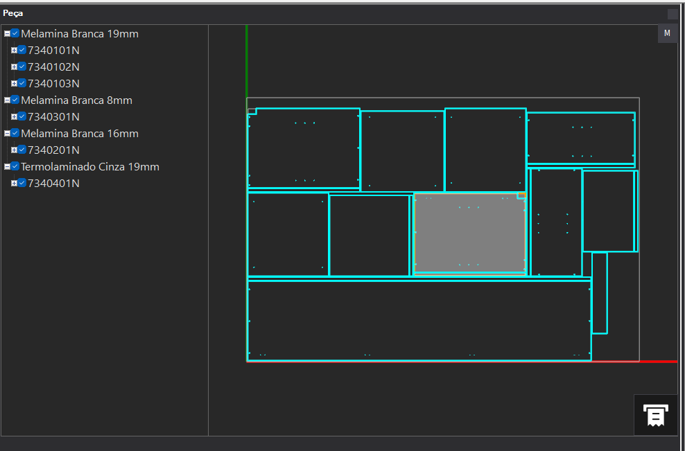Collapse the Melamina Branca 16mm group
The image size is (685, 451).
[7, 133]
